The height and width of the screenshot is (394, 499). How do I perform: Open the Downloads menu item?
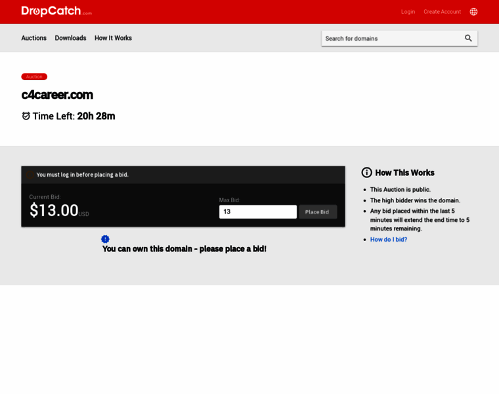[70, 38]
